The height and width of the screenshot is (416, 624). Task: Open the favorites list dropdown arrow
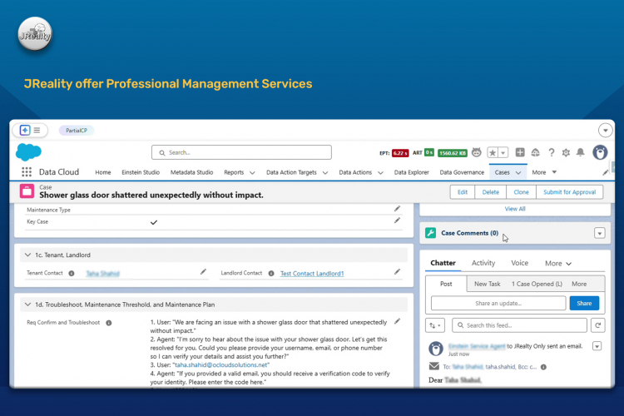[503, 152]
